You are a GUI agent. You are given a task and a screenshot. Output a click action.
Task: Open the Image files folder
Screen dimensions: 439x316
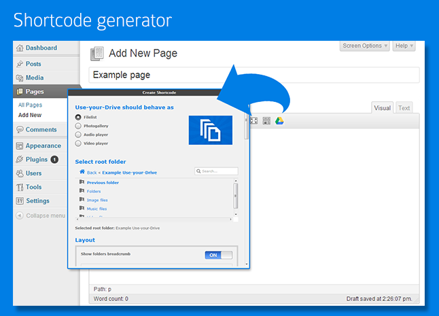(97, 200)
